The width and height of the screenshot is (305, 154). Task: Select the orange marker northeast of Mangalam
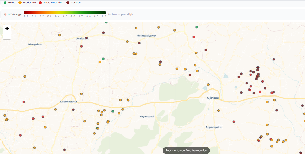[60, 35]
